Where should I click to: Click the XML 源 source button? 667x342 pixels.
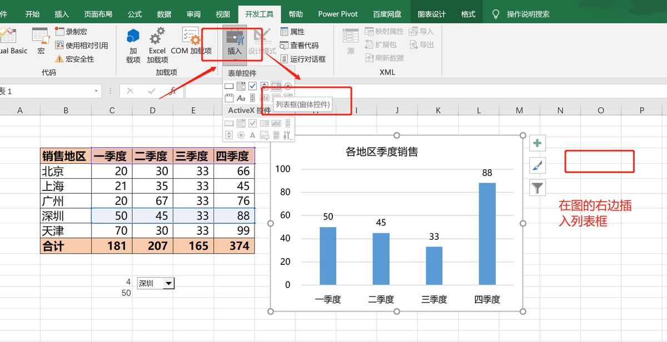351,41
